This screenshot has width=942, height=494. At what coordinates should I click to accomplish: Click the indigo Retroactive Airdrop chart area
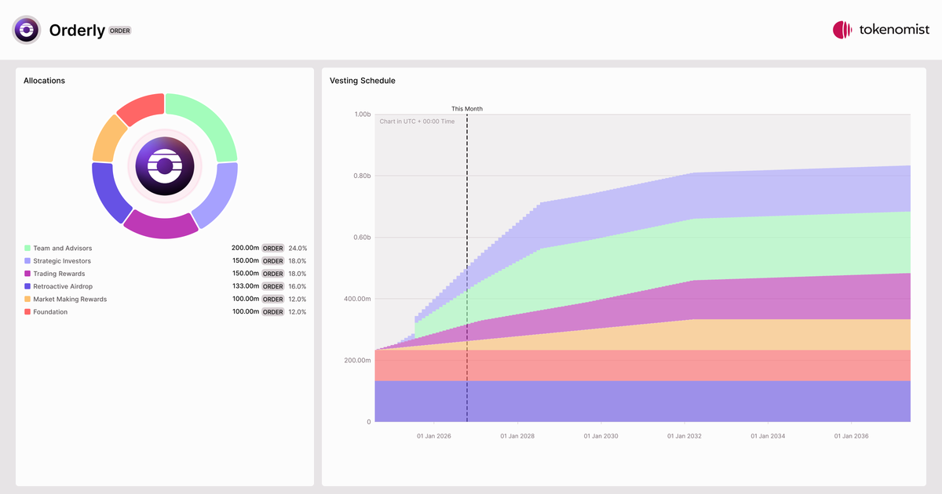pos(643,401)
